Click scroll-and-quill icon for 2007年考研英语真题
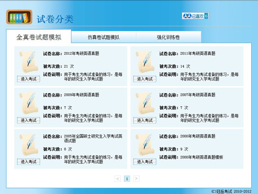This screenshot has height=194, width=258. 145,103
